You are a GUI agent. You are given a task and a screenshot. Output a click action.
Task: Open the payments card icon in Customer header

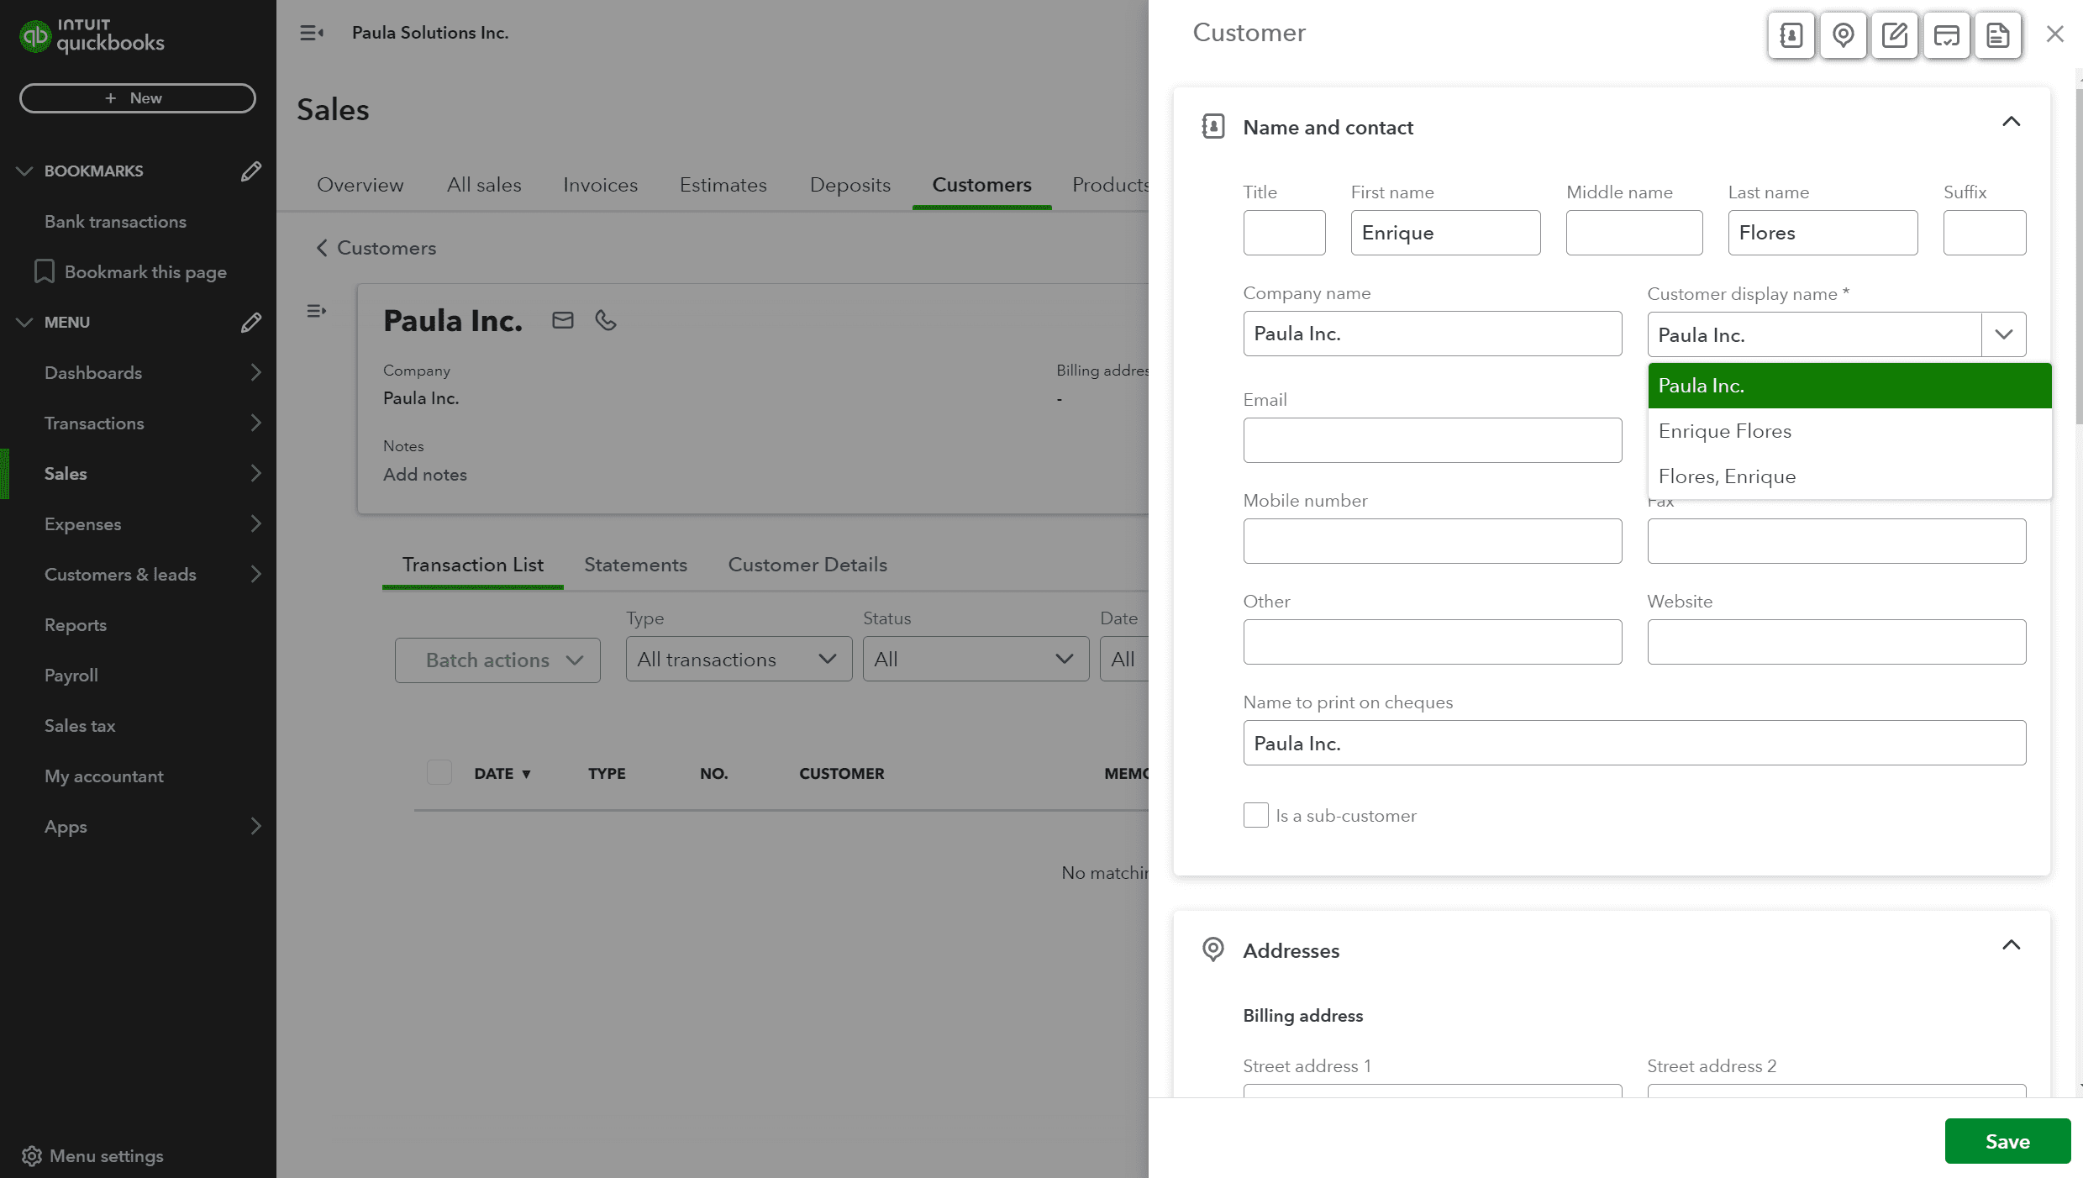click(1946, 35)
